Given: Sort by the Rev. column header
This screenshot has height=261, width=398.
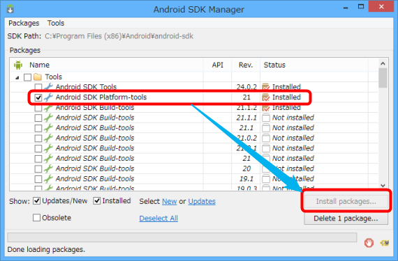Looking at the screenshot, I should 246,65.
